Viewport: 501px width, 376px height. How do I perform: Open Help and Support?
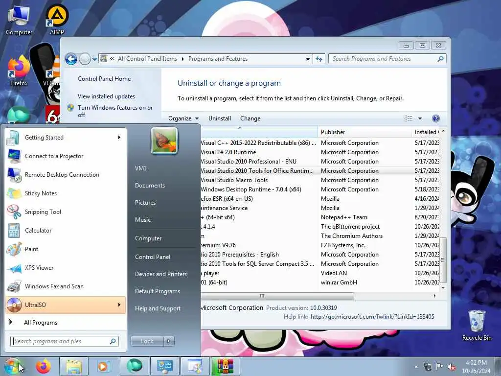point(158,308)
